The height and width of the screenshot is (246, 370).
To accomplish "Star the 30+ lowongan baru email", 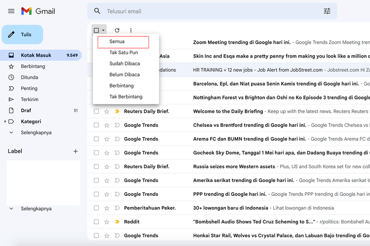I will (x=107, y=208).
